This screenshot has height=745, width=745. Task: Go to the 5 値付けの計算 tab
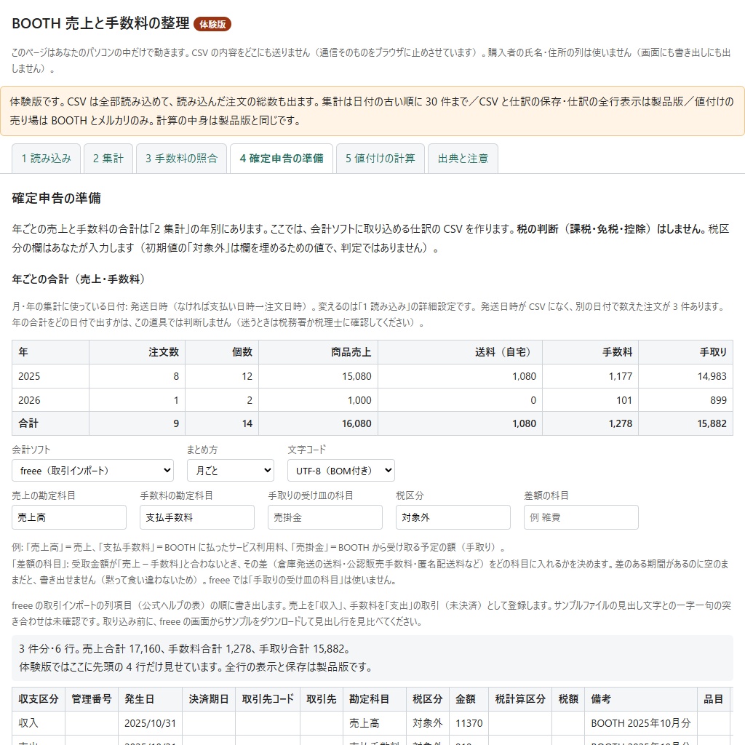coord(380,158)
